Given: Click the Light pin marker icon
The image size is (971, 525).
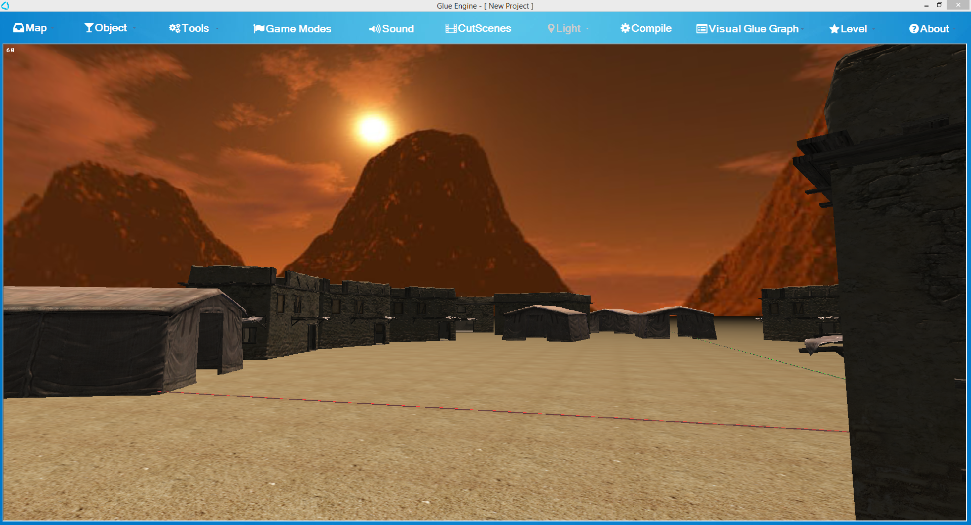Looking at the screenshot, I should coord(551,29).
